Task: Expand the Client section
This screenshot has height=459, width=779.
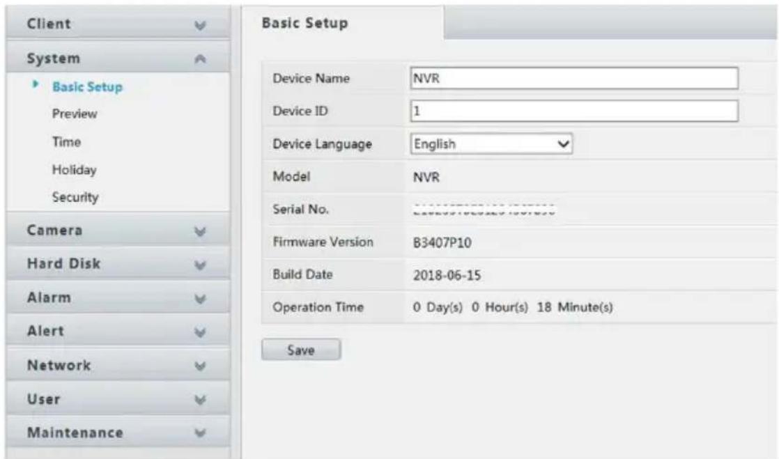Action: point(118,24)
